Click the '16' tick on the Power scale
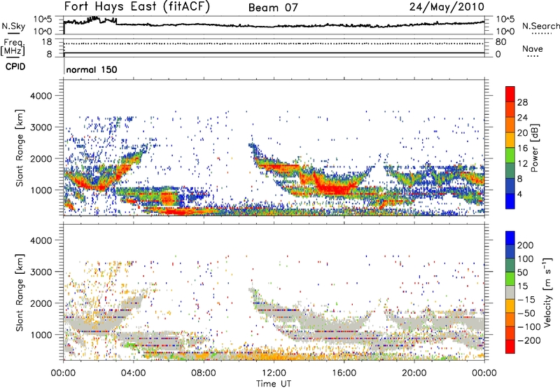The width and height of the screenshot is (560, 388). pyautogui.click(x=522, y=148)
